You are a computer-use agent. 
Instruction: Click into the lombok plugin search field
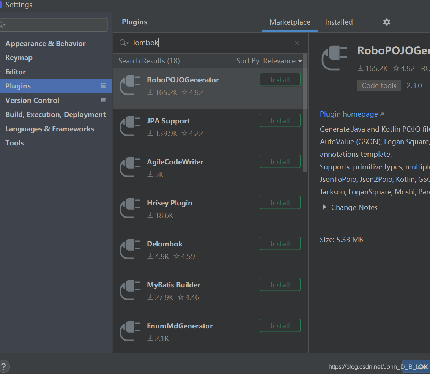point(210,43)
